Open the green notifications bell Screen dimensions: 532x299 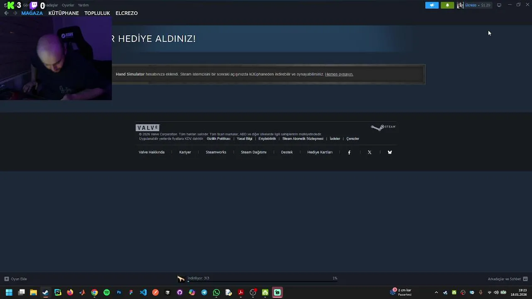(x=447, y=5)
